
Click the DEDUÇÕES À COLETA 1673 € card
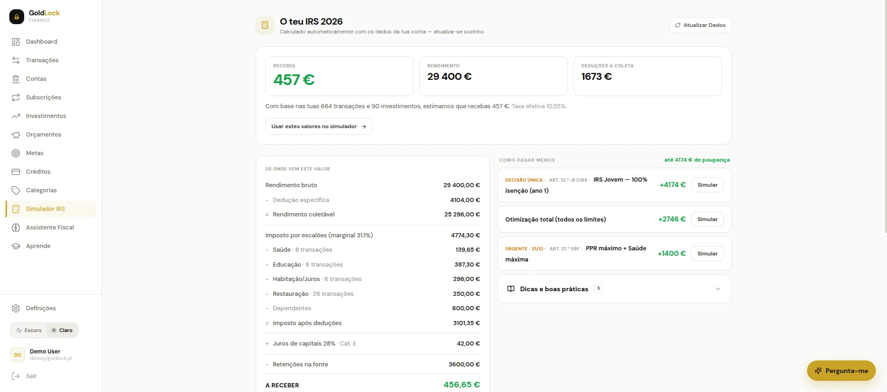[648, 76]
